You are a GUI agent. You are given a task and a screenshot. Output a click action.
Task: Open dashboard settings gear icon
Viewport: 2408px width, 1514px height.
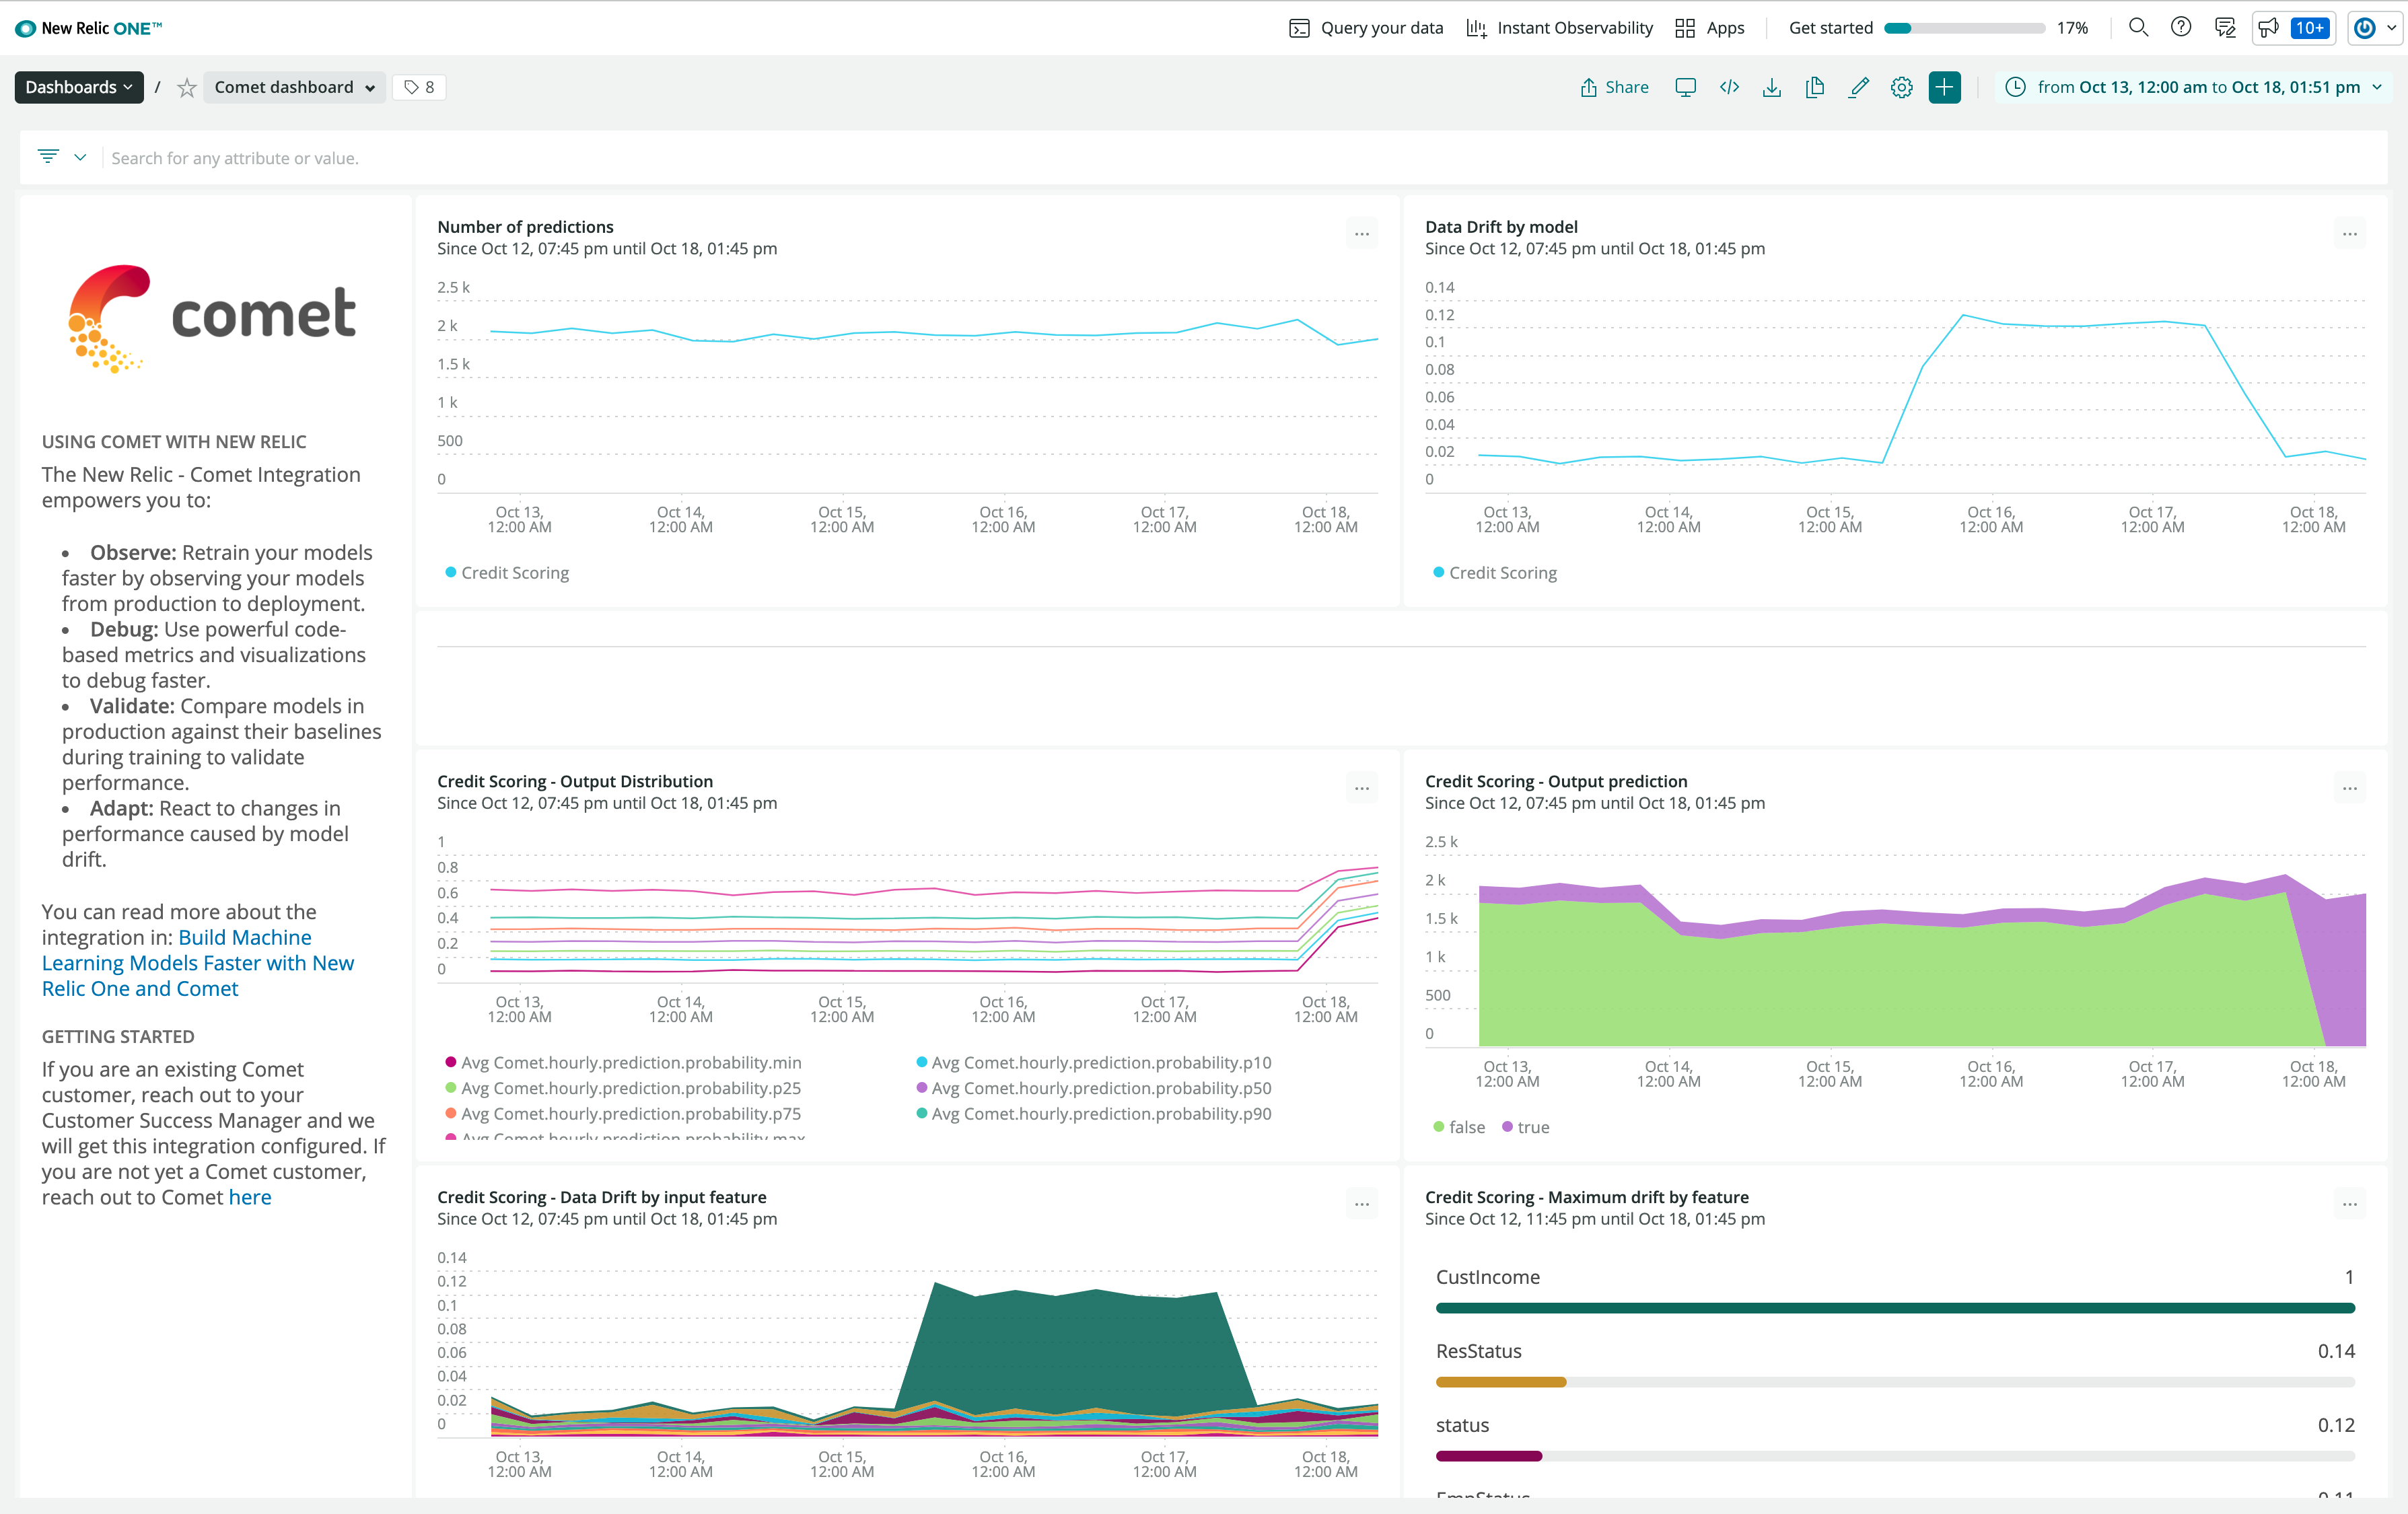1901,87
